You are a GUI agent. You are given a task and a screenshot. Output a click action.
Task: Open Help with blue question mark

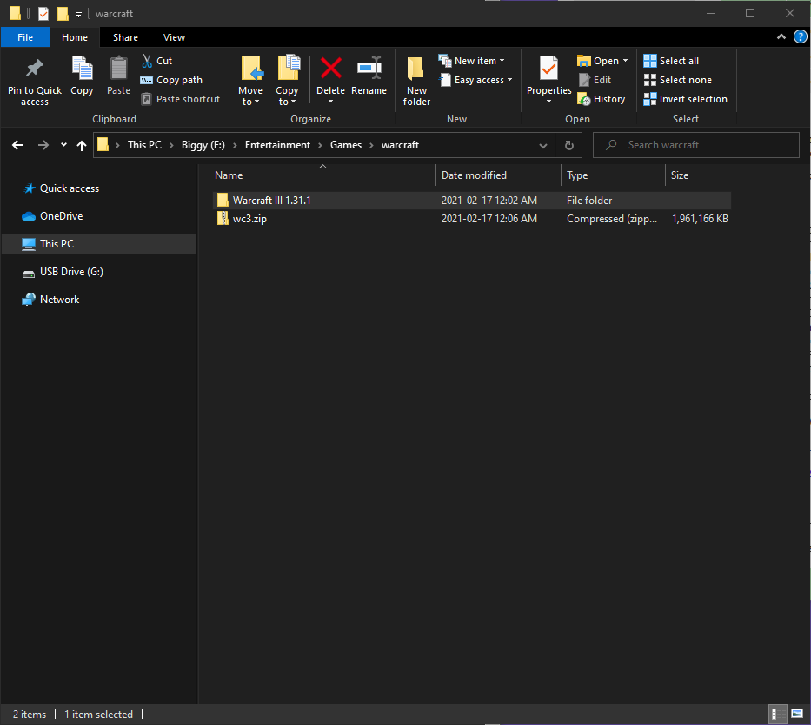tap(801, 36)
